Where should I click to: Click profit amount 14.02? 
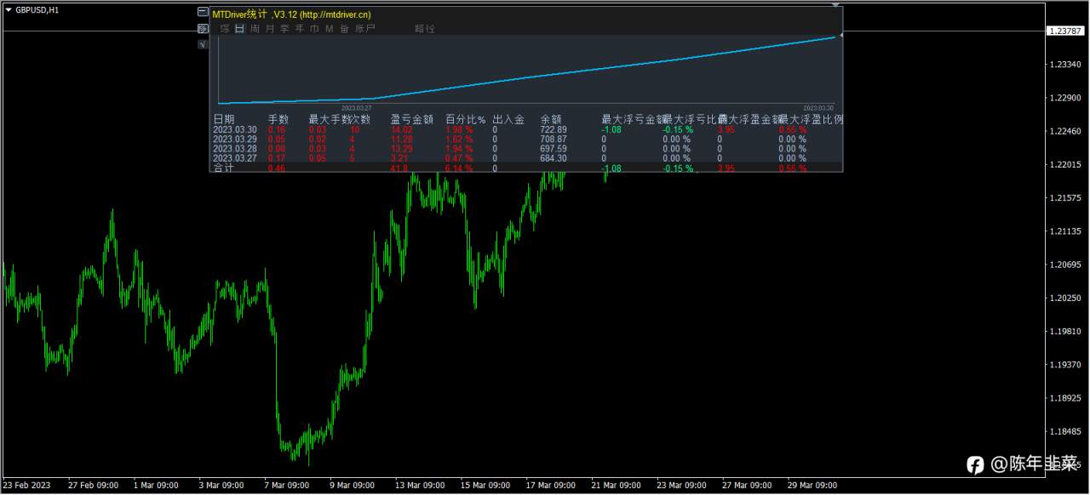tap(402, 130)
